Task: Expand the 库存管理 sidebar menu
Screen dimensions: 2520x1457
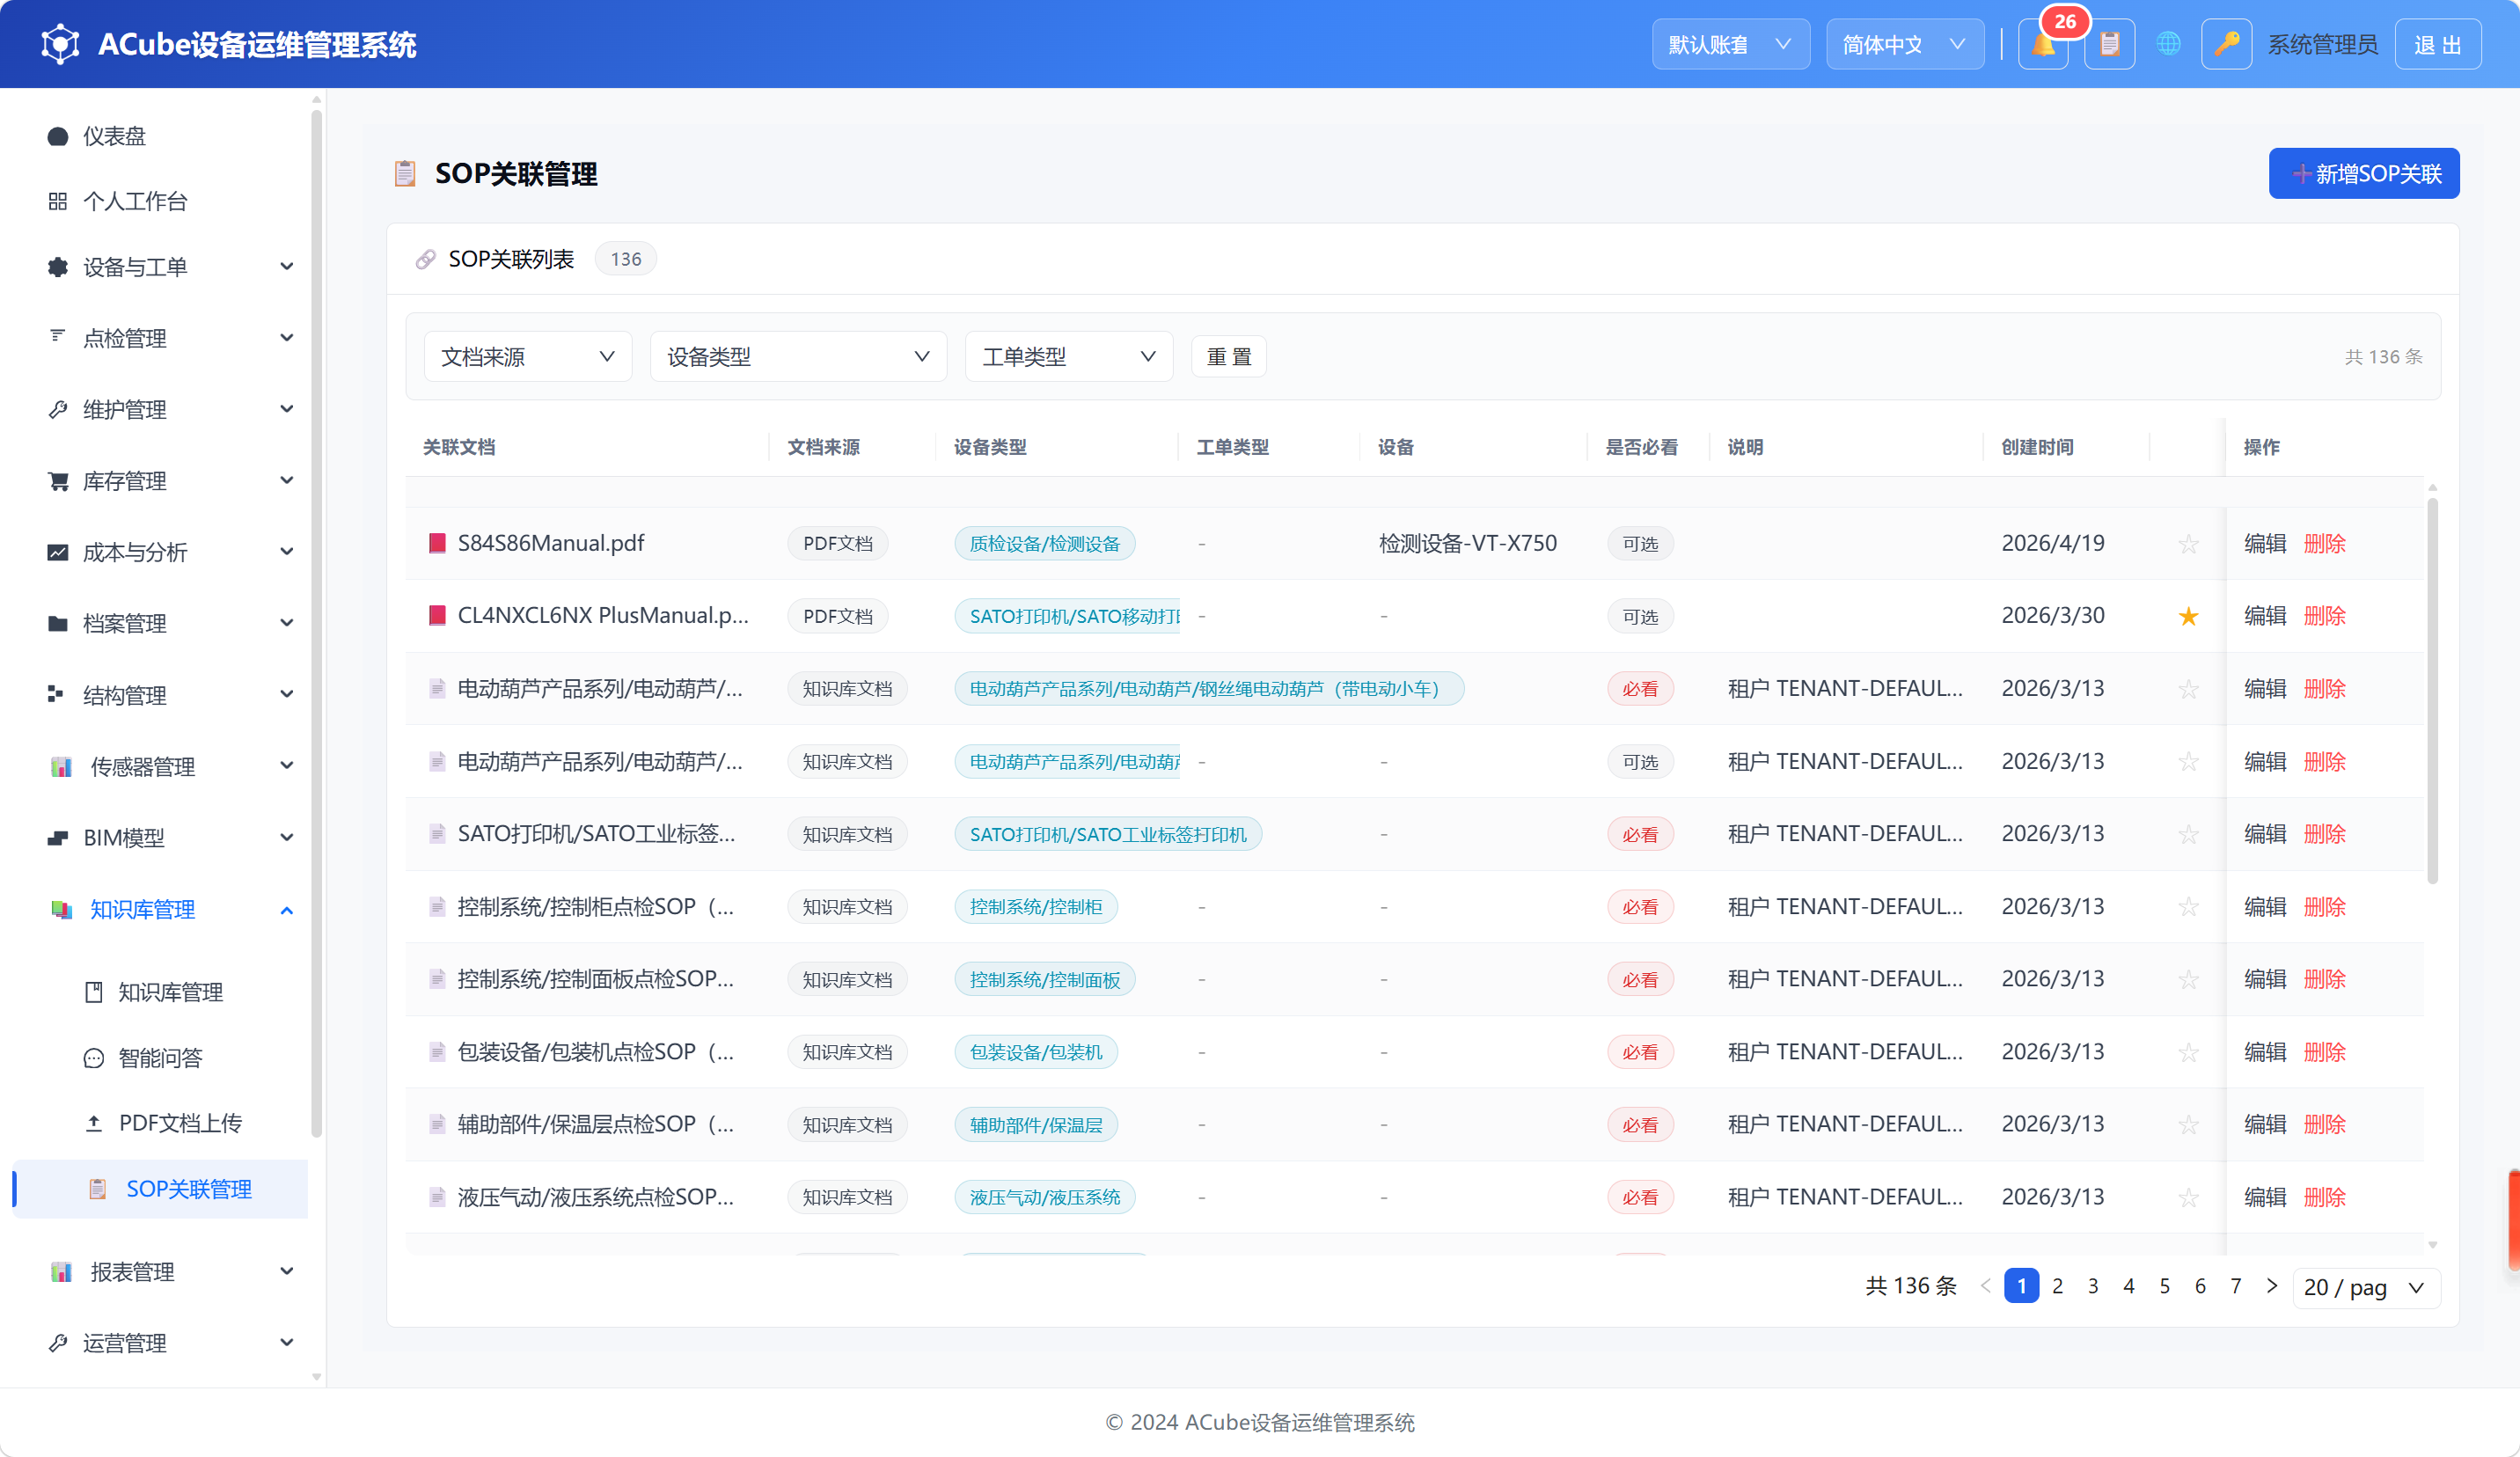Action: 160,481
